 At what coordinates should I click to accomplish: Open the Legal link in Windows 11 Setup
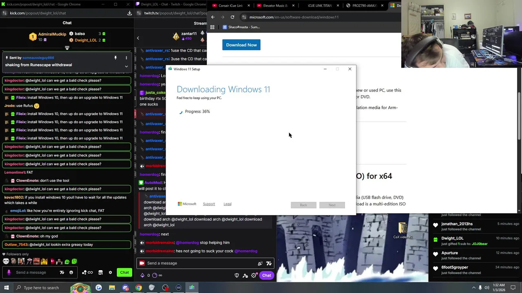[x=228, y=204]
